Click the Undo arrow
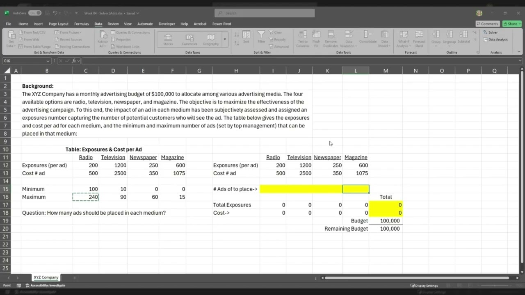The width and height of the screenshot is (525, 295). pyautogui.click(x=55, y=13)
